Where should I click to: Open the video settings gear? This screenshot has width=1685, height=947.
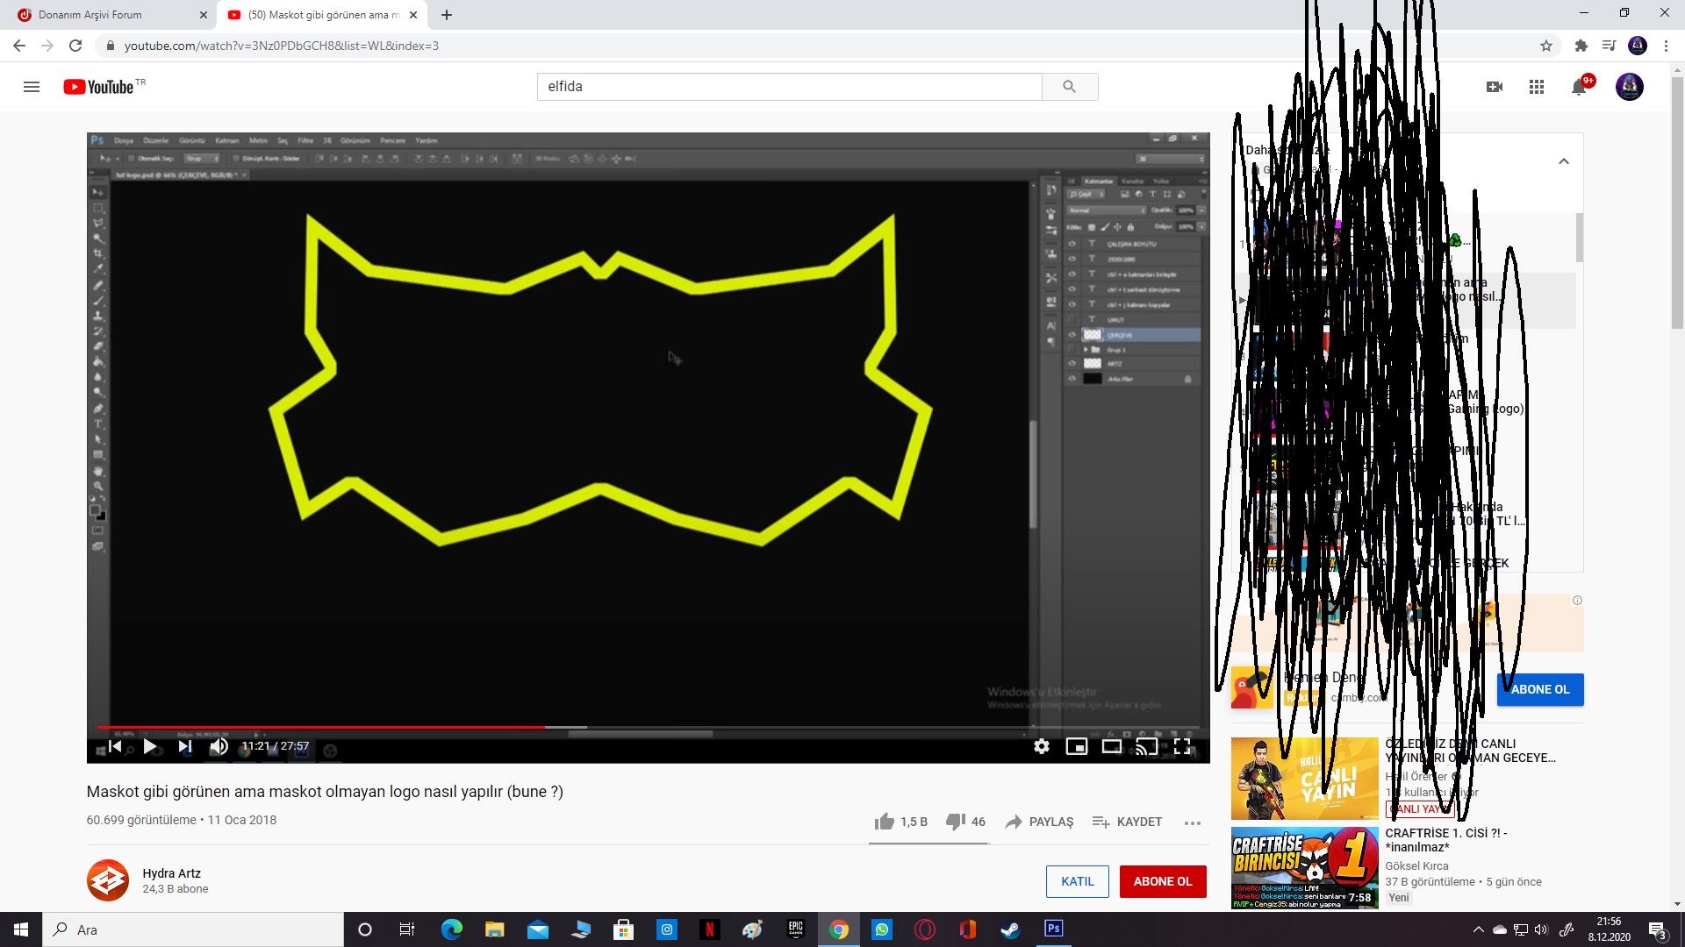click(1042, 746)
